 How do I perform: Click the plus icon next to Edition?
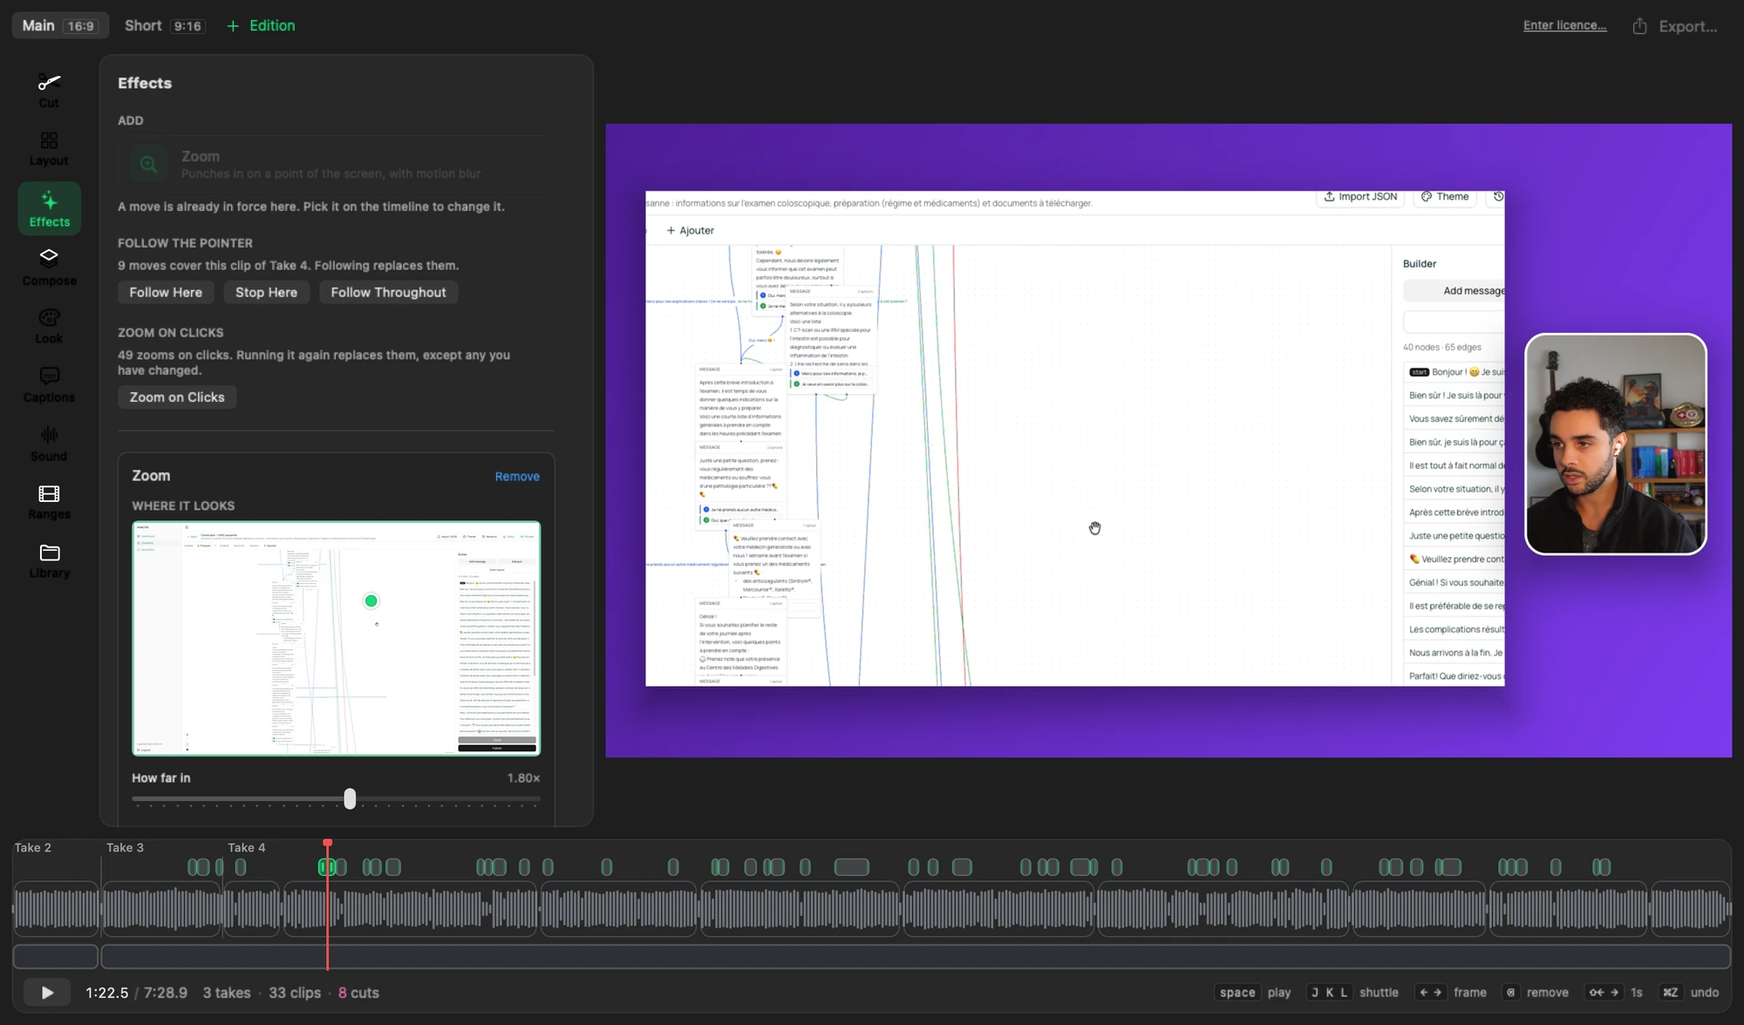click(233, 26)
